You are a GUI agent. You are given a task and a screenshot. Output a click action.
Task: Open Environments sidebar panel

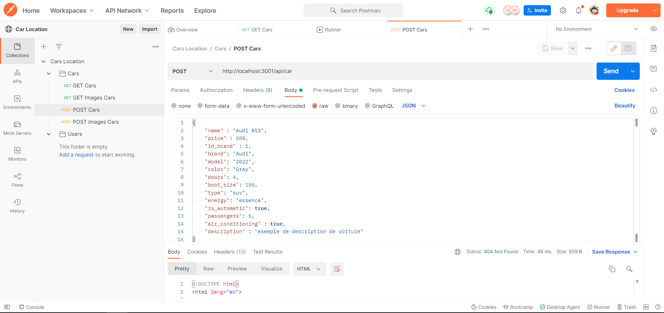coord(17,102)
